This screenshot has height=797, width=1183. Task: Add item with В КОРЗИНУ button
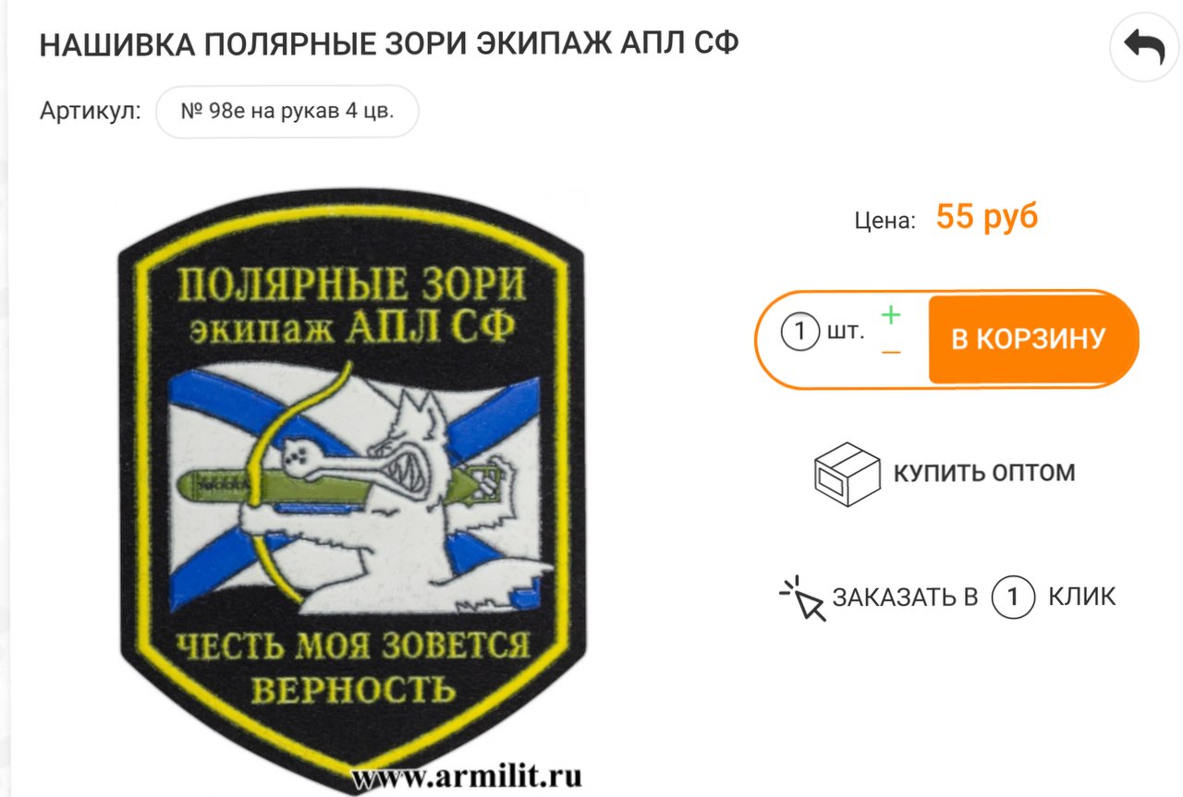tap(1028, 339)
